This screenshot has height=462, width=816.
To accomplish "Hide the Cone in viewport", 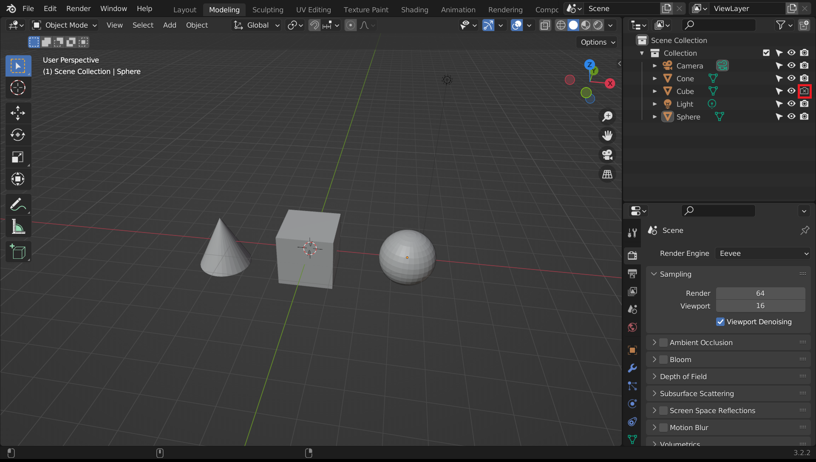I will point(791,78).
